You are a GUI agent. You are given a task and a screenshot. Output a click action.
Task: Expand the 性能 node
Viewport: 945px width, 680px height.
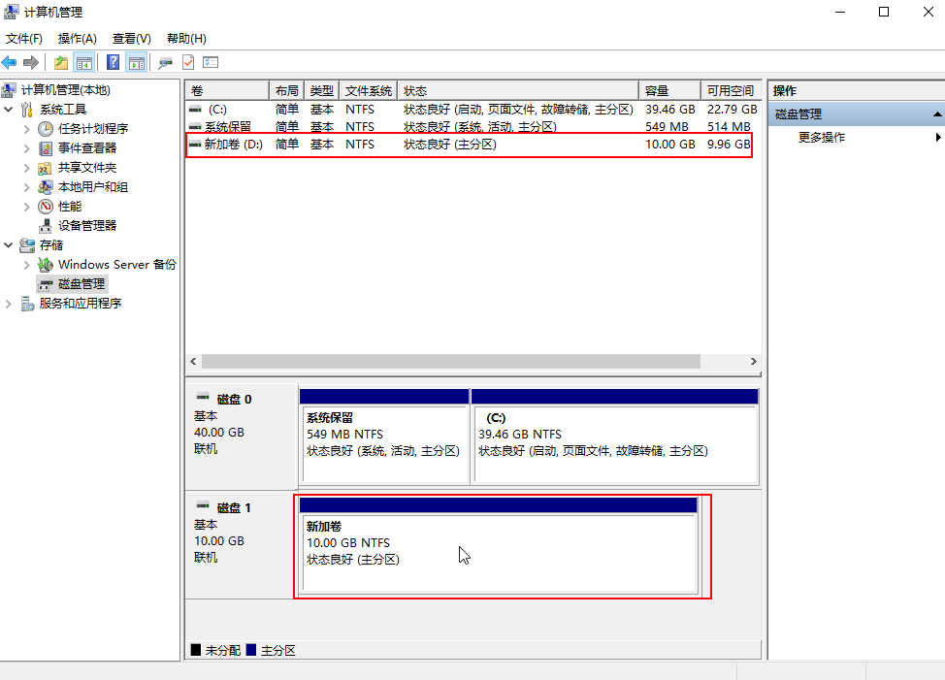(x=26, y=207)
